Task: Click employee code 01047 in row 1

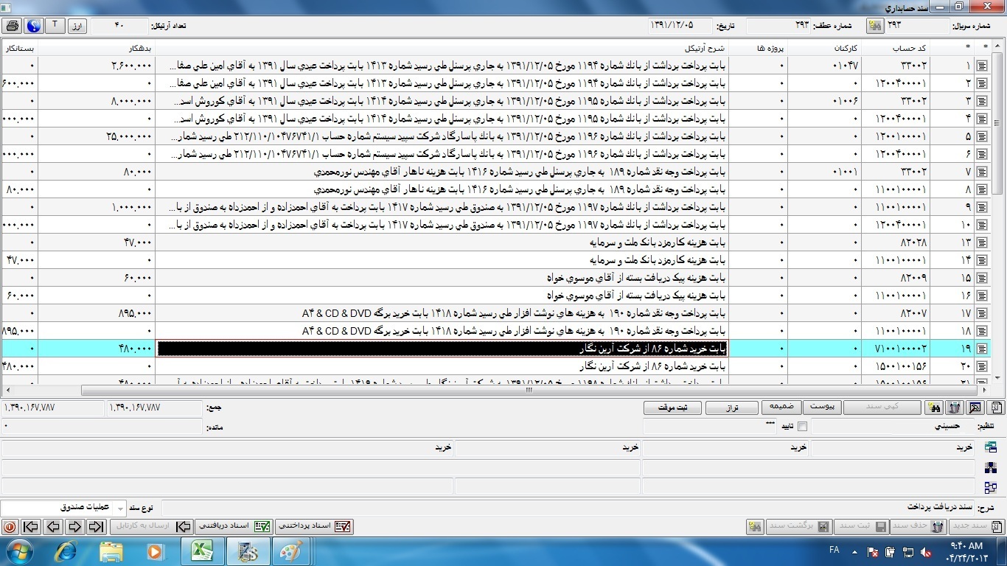Action: pos(823,66)
